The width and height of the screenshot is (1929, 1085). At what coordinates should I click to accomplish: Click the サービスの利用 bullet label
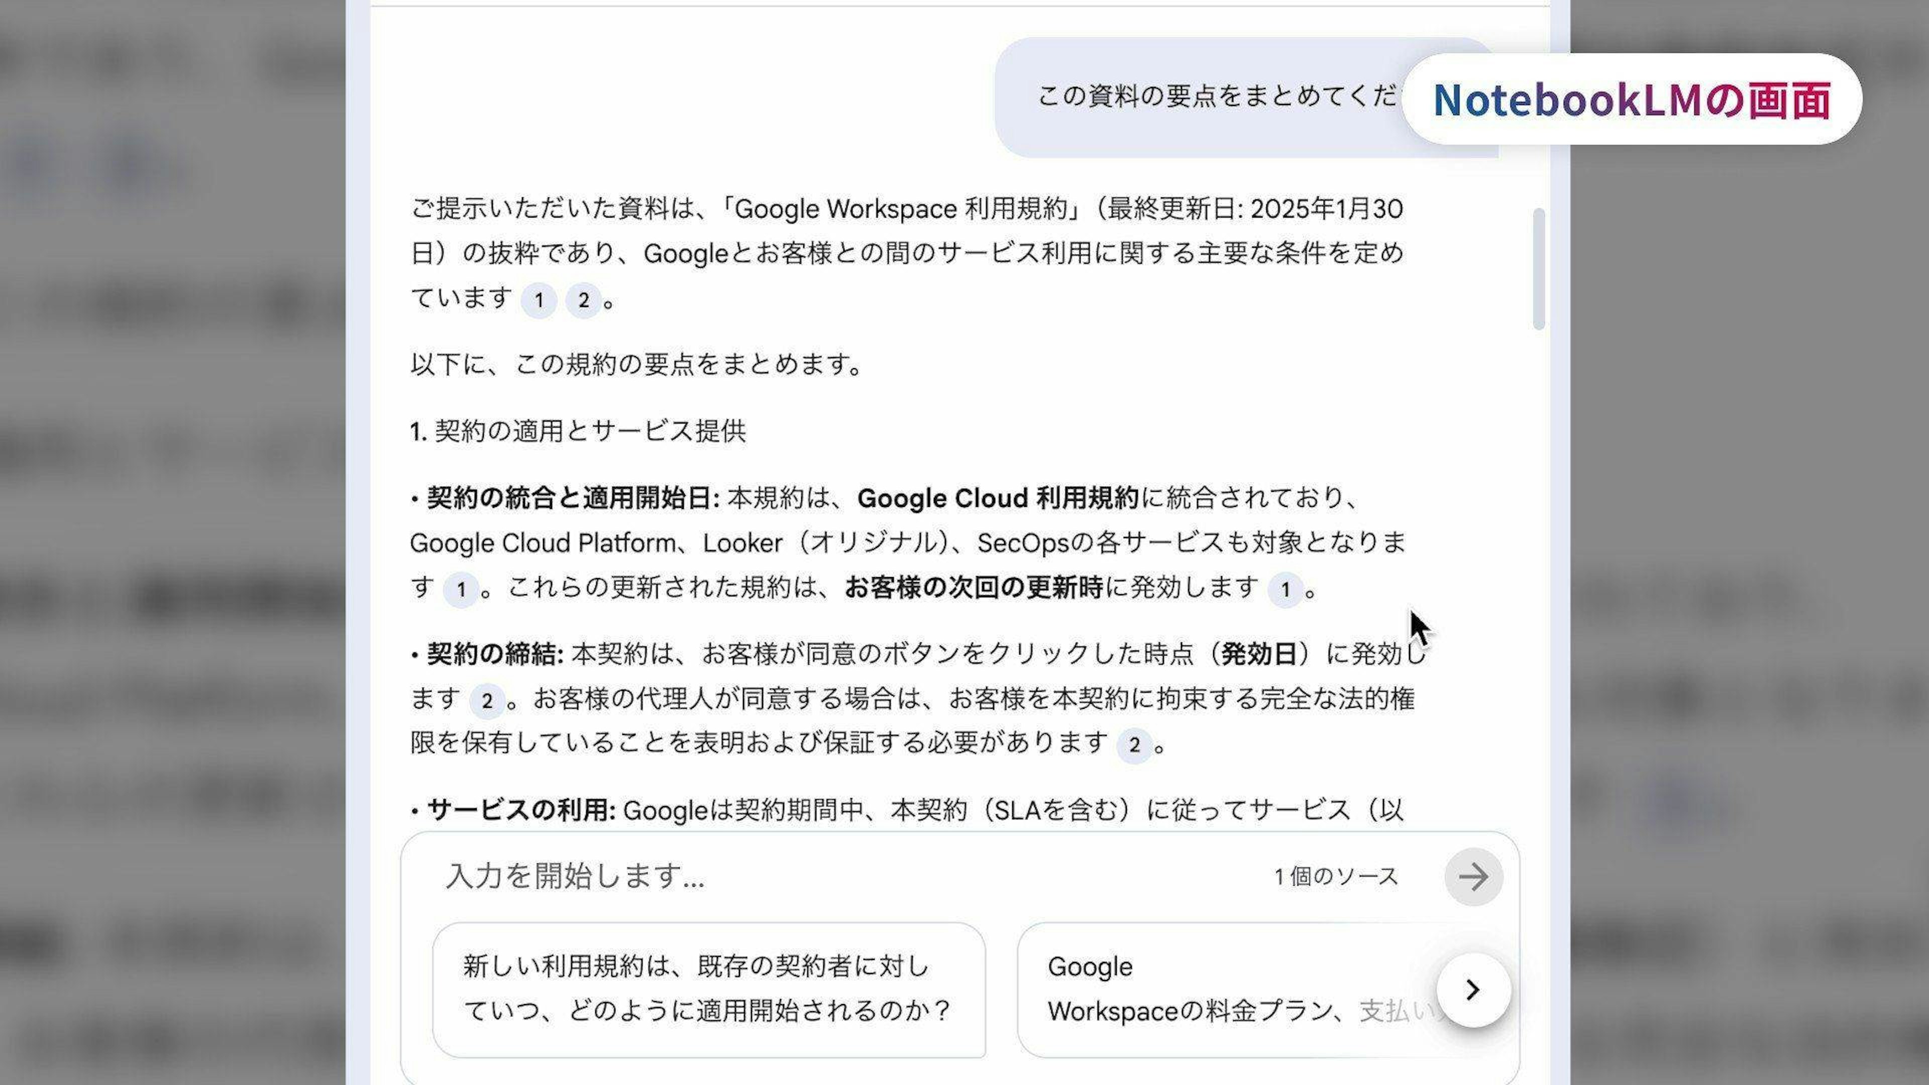[x=520, y=810]
